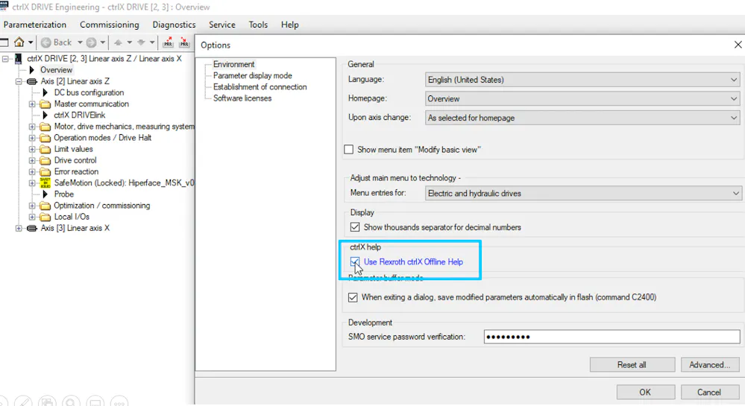The width and height of the screenshot is (745, 406).
Task: Click the window icon left of Home
Action: [4, 42]
